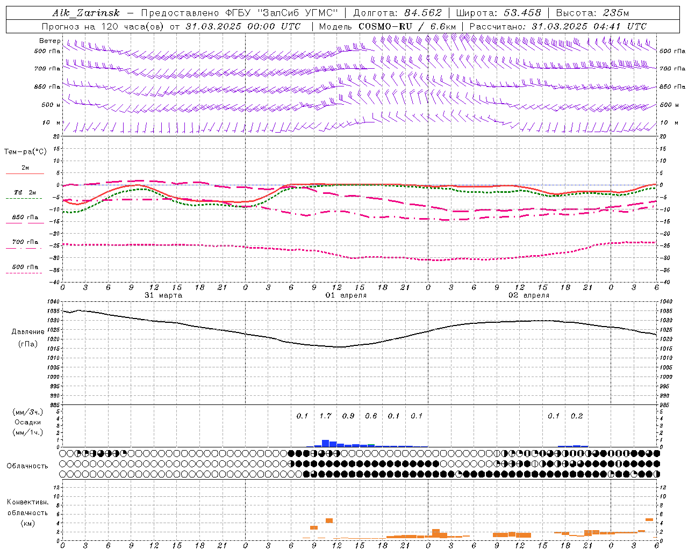Click the '(мм/3ч.)' unit label
688x550 pixels.
(x=28, y=412)
